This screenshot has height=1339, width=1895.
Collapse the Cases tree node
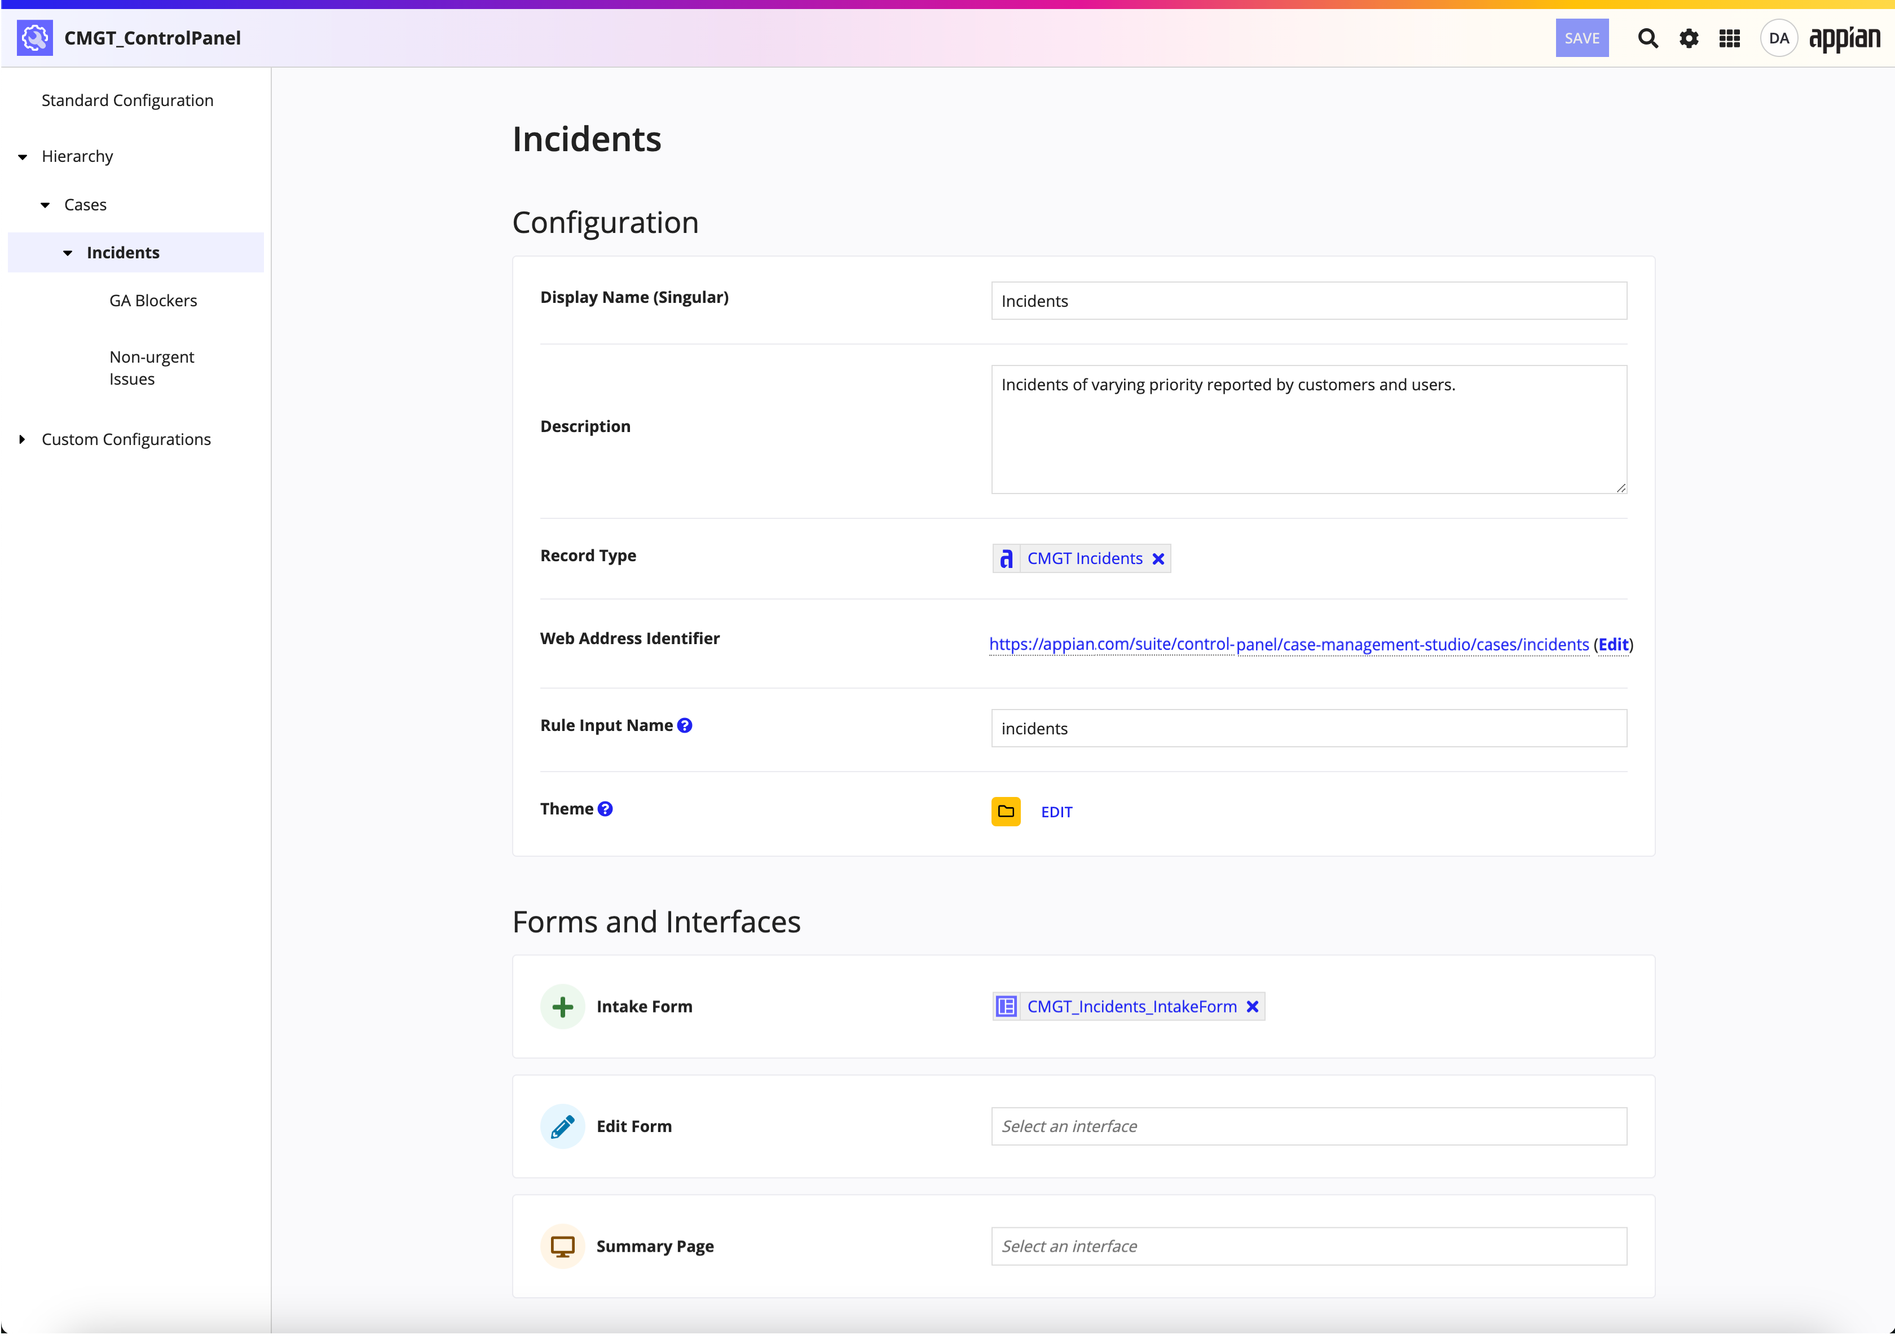coord(45,205)
